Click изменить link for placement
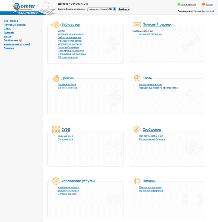The image size is (218, 222). point(208,11)
